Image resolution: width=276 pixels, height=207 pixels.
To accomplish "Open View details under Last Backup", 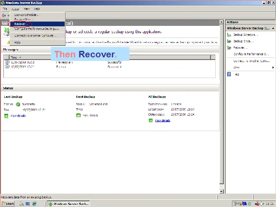I will pos(18,116).
